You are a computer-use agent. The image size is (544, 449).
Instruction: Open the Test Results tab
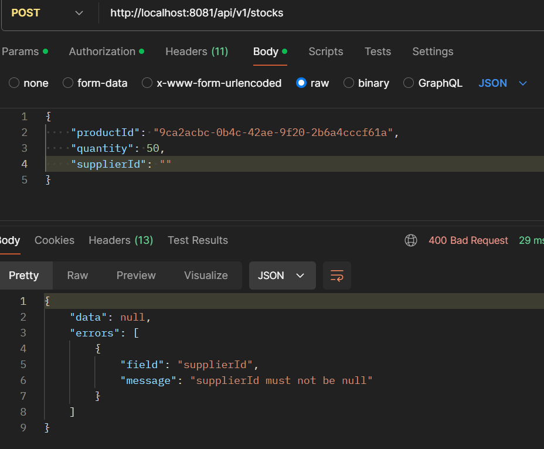(198, 240)
